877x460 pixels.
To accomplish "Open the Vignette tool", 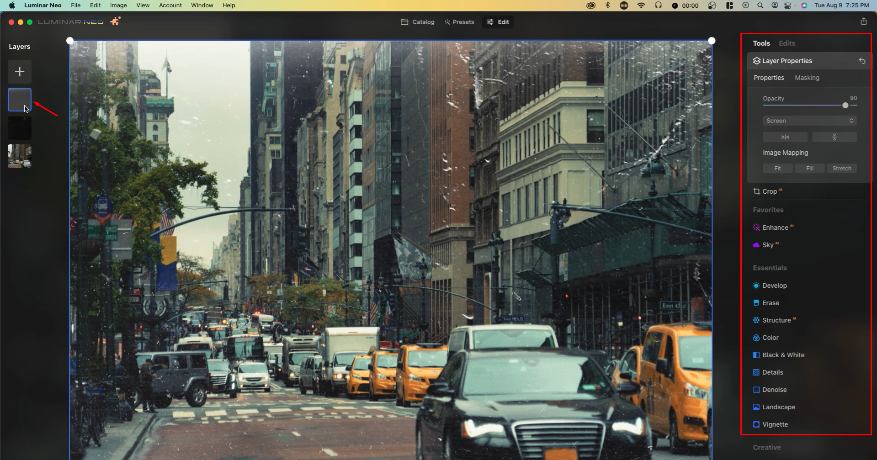I will click(771, 424).
